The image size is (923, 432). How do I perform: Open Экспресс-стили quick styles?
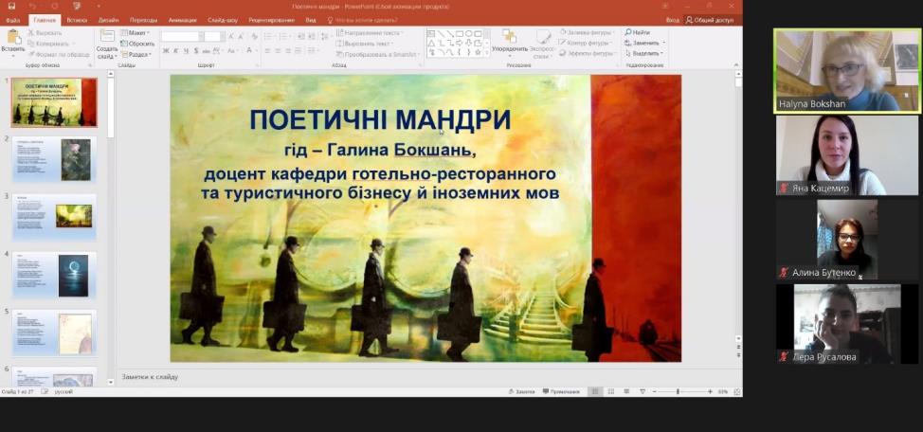[541, 43]
